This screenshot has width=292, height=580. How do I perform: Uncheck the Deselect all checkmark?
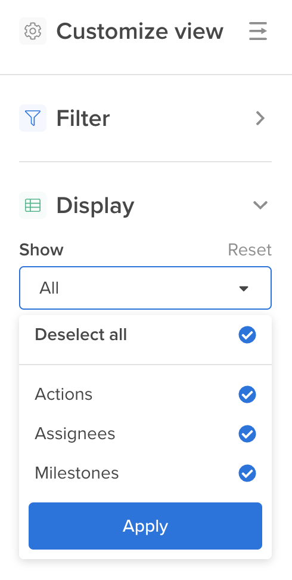[247, 335]
